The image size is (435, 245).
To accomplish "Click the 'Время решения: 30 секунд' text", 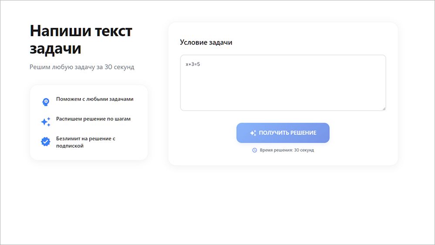I will (x=287, y=150).
